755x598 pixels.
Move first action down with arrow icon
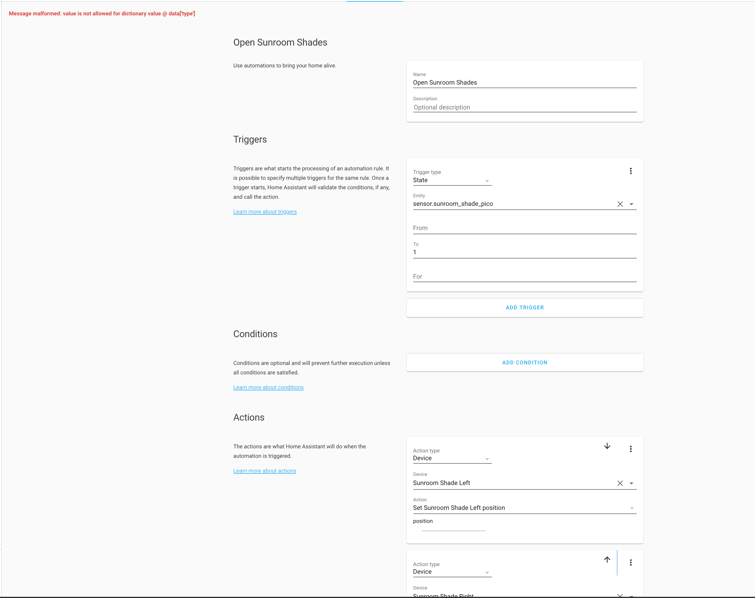coord(607,446)
